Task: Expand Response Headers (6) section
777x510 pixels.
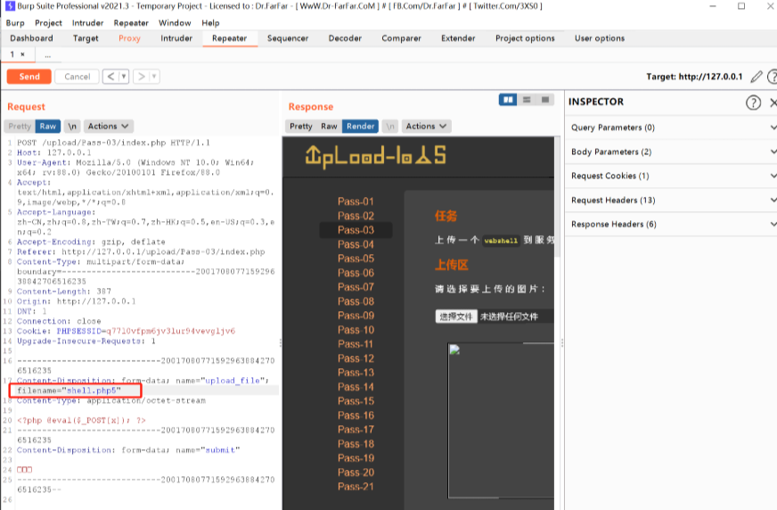Action: (671, 225)
